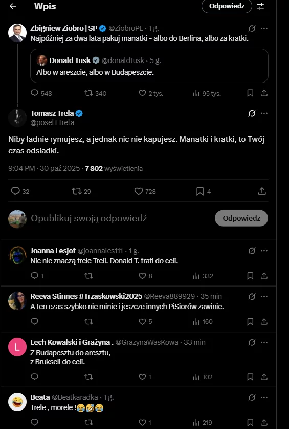The height and width of the screenshot is (429, 289).
Task: Click the Odpowiedz button at the top
Action: (227, 6)
